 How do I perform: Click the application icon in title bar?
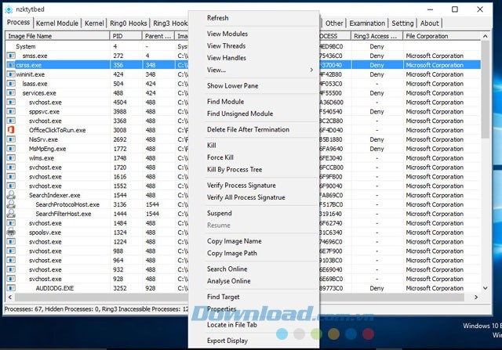8,9
